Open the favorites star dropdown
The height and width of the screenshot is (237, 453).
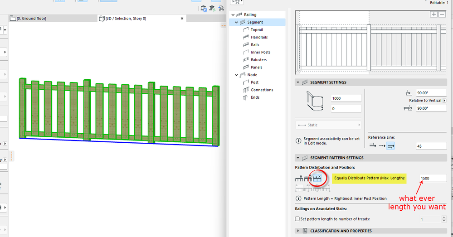pos(237,2)
